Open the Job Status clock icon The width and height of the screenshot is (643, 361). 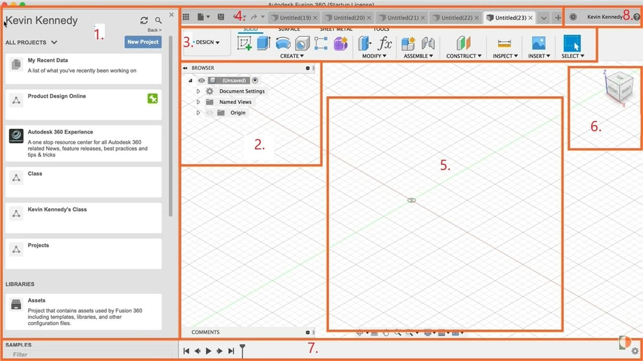(x=573, y=17)
